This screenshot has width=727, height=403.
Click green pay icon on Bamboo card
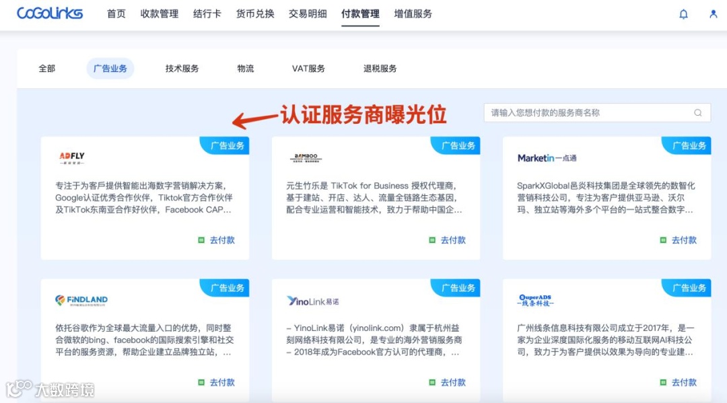[x=432, y=240]
